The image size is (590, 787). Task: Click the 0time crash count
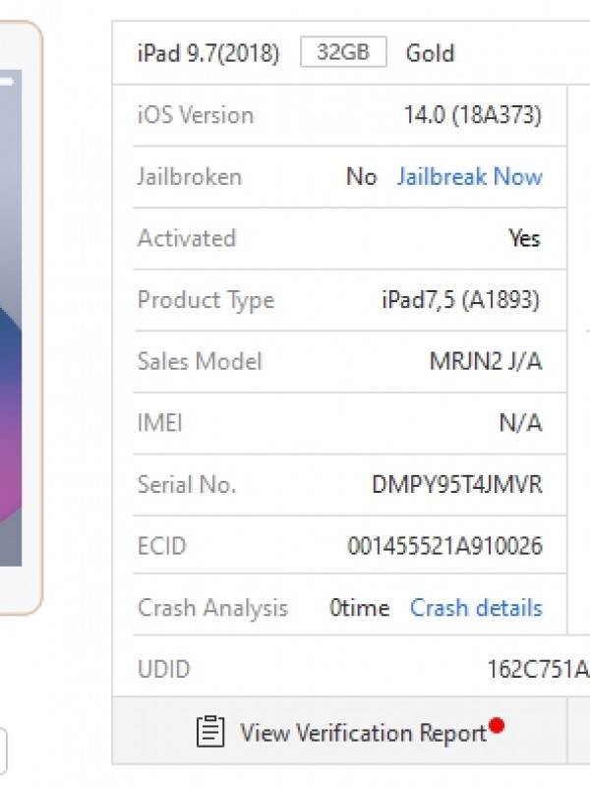[x=359, y=608]
